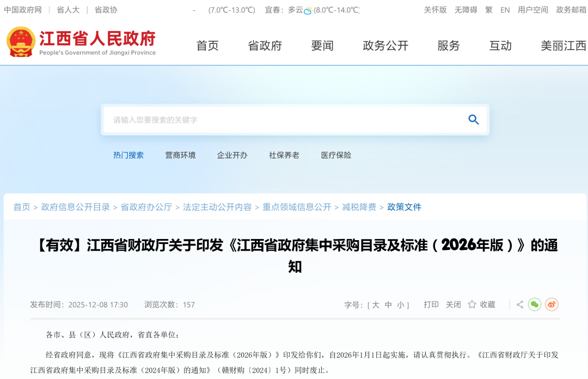Open the Weibo sharing icon
The height and width of the screenshot is (379, 588).
coord(552,304)
